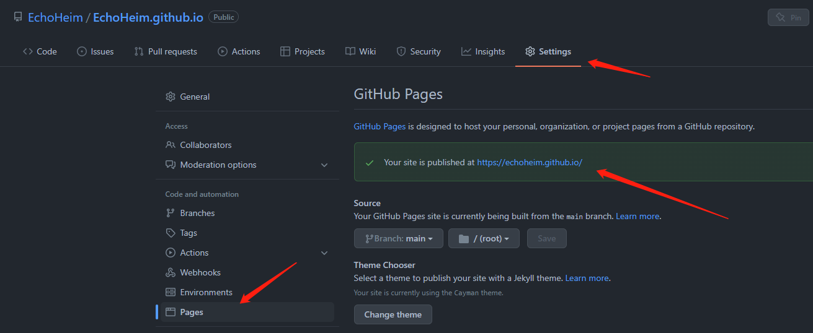Open the Wiki tab
This screenshot has height=333, width=813.
click(x=361, y=51)
